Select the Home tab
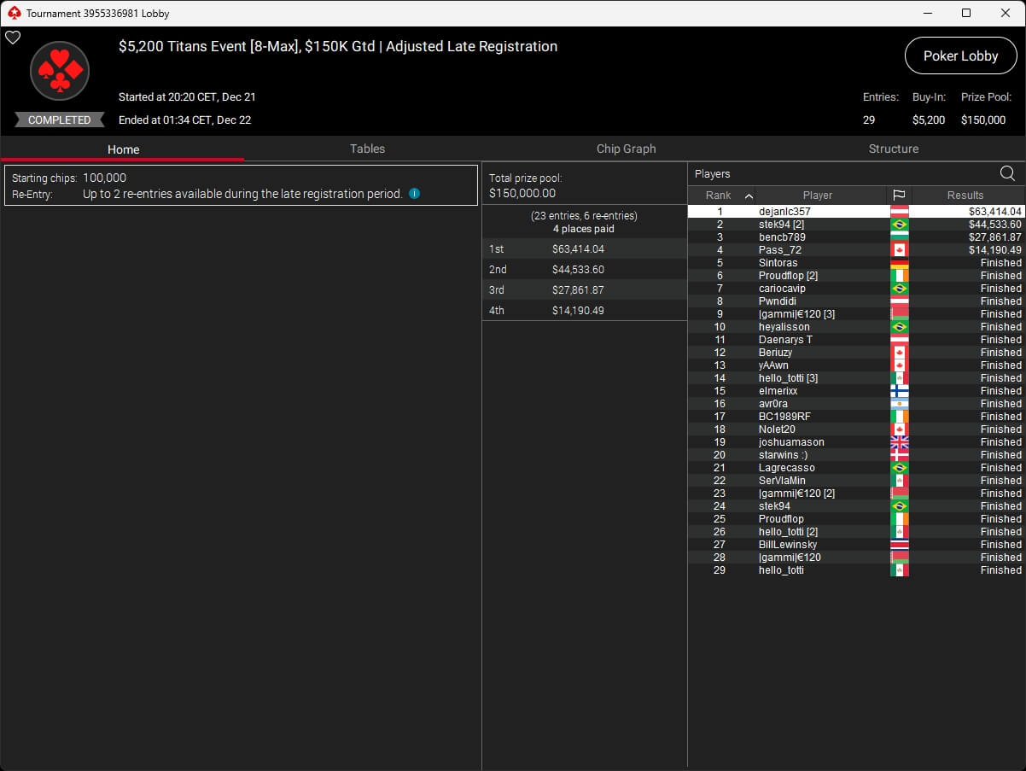Screen dimensions: 1026x771 (123, 149)
